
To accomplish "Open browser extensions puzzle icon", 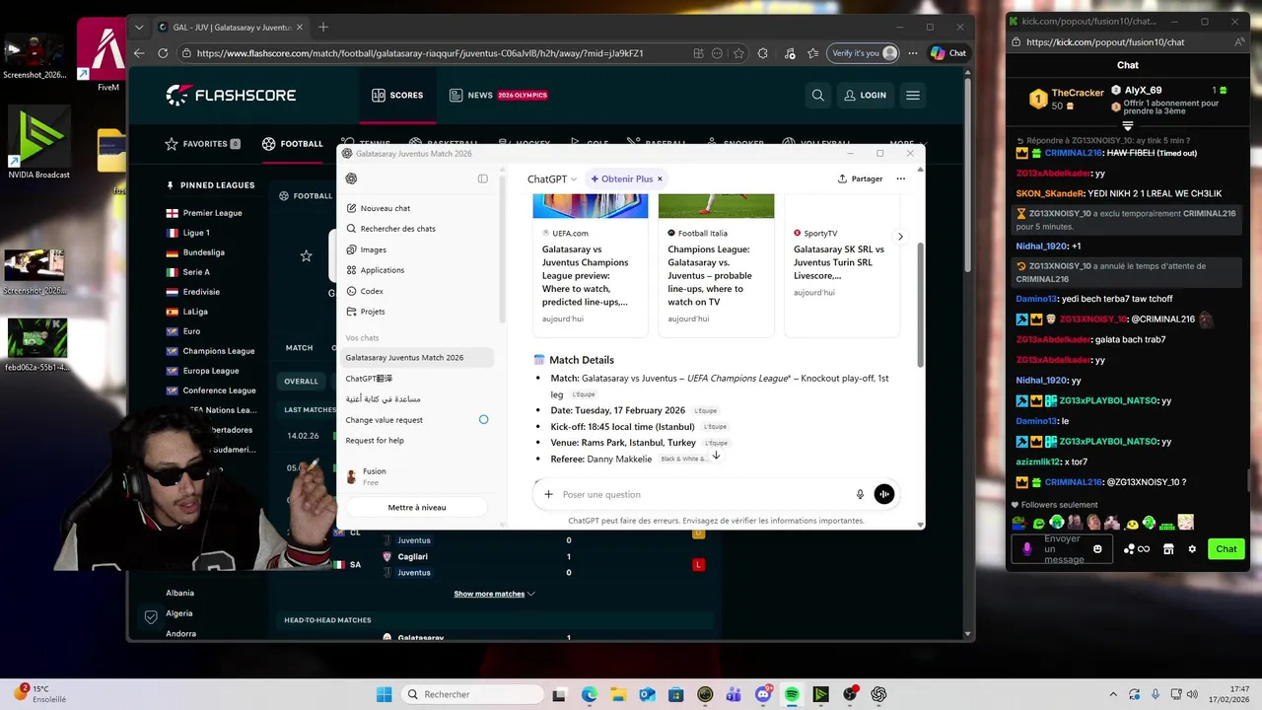I will [762, 53].
